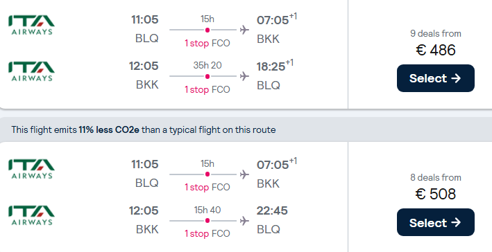Viewport: 492px width, 252px height.
Task: Click the €508 price amount
Action: coord(436,194)
